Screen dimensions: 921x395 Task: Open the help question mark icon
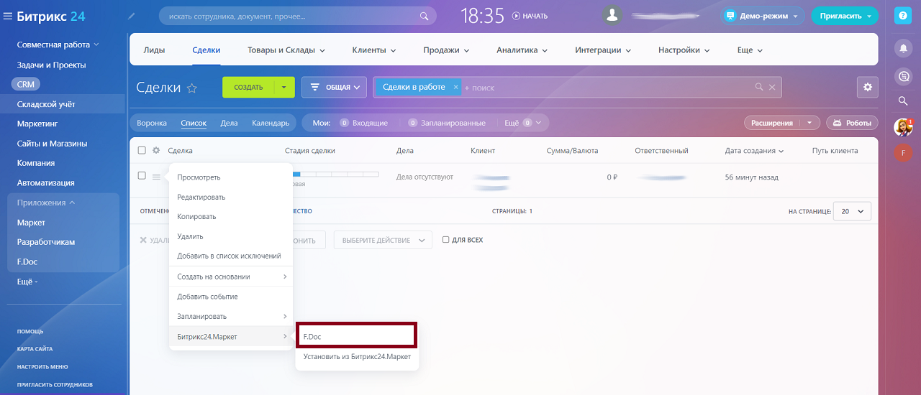pos(902,16)
